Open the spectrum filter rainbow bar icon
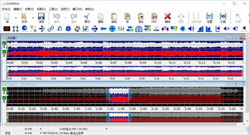The width and height of the screenshot is (250, 135). point(174,29)
